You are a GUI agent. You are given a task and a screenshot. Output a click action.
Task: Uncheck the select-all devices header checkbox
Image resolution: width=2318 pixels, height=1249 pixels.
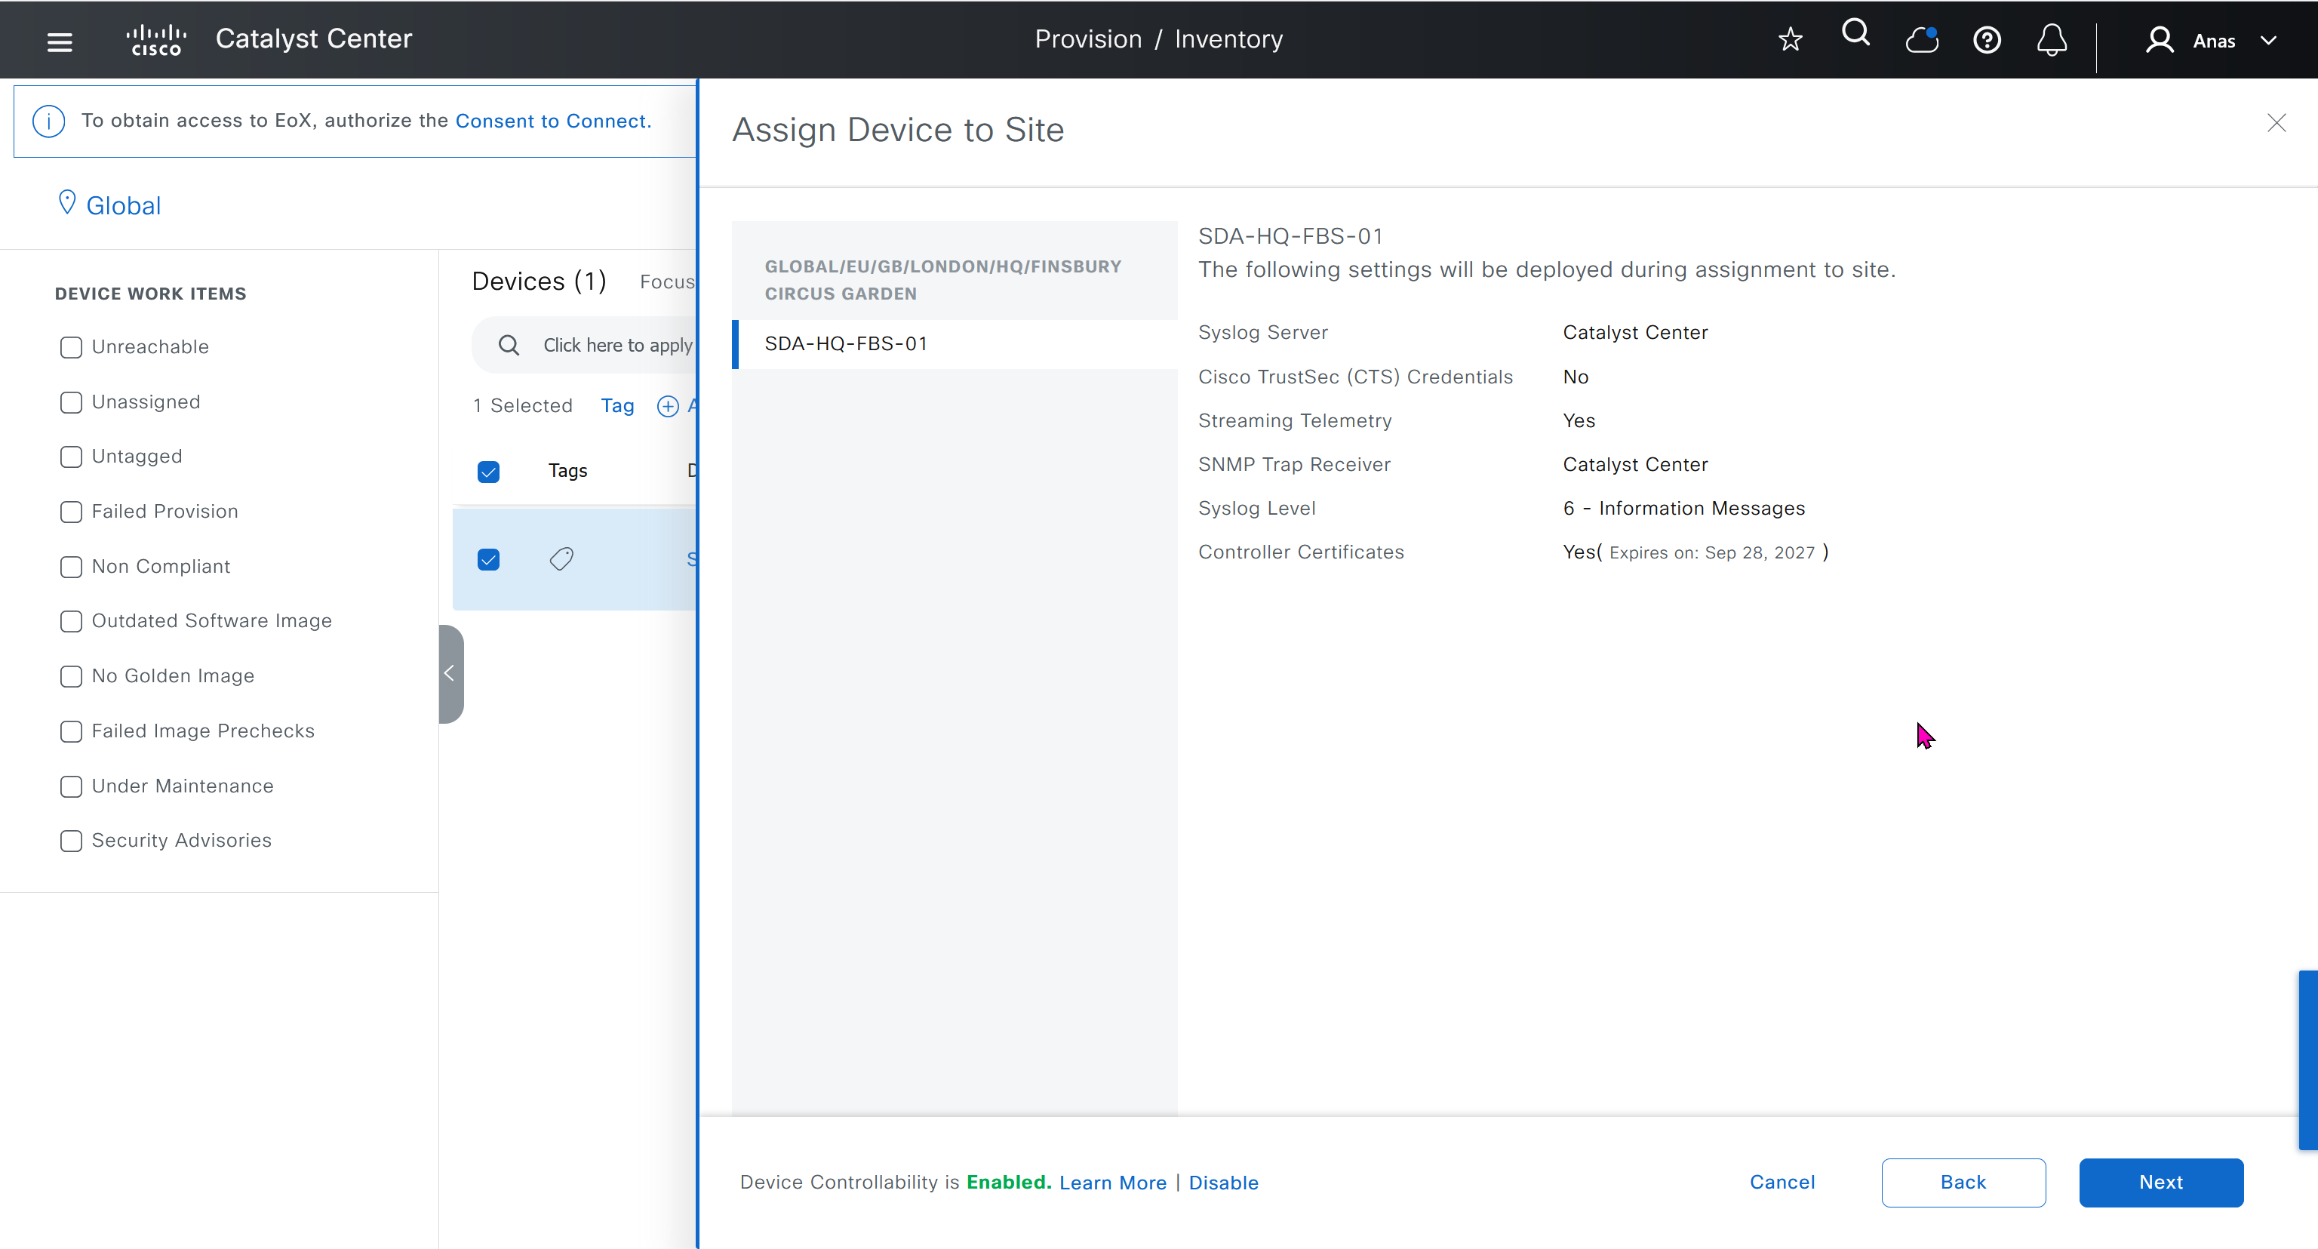489,472
